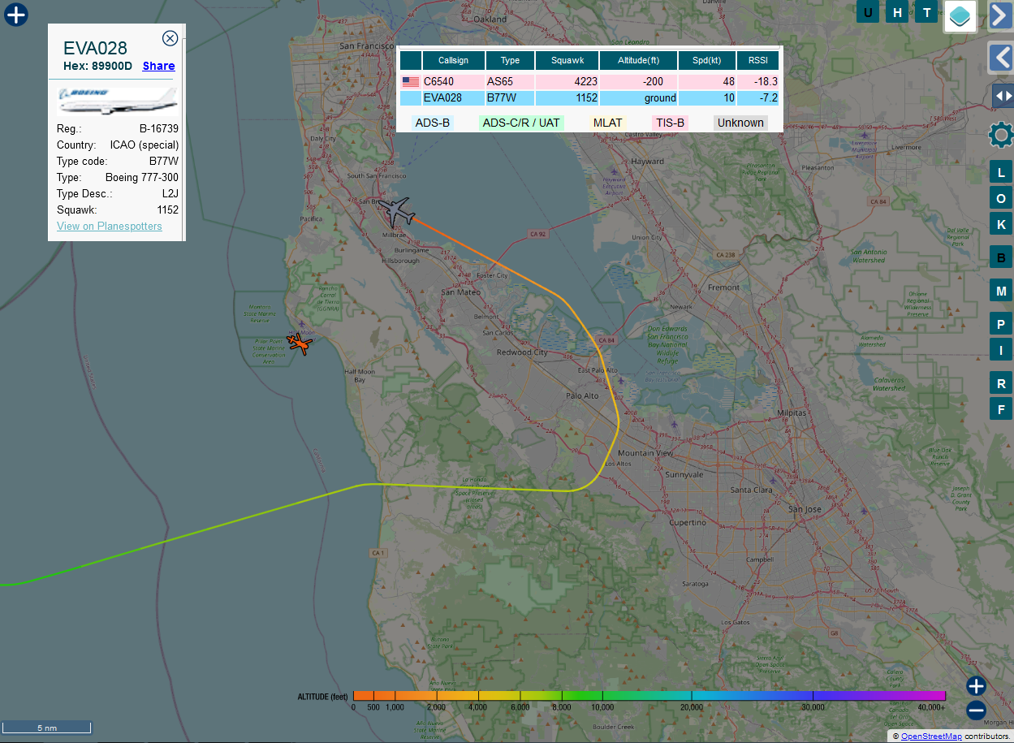
Task: Click the ground altitude cell
Action: coord(638,97)
